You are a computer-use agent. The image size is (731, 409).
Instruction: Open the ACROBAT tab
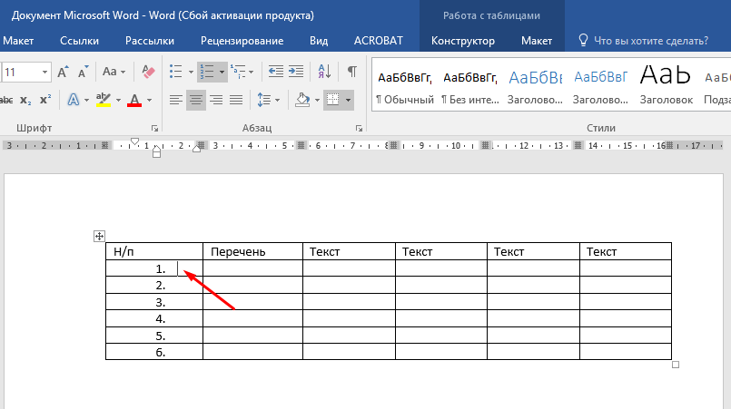tap(378, 41)
